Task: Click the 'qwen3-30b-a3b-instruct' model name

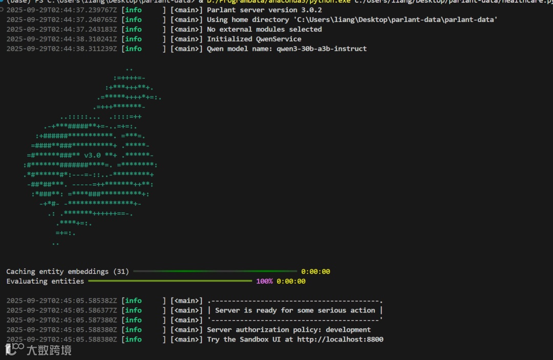Action: (x=322, y=49)
